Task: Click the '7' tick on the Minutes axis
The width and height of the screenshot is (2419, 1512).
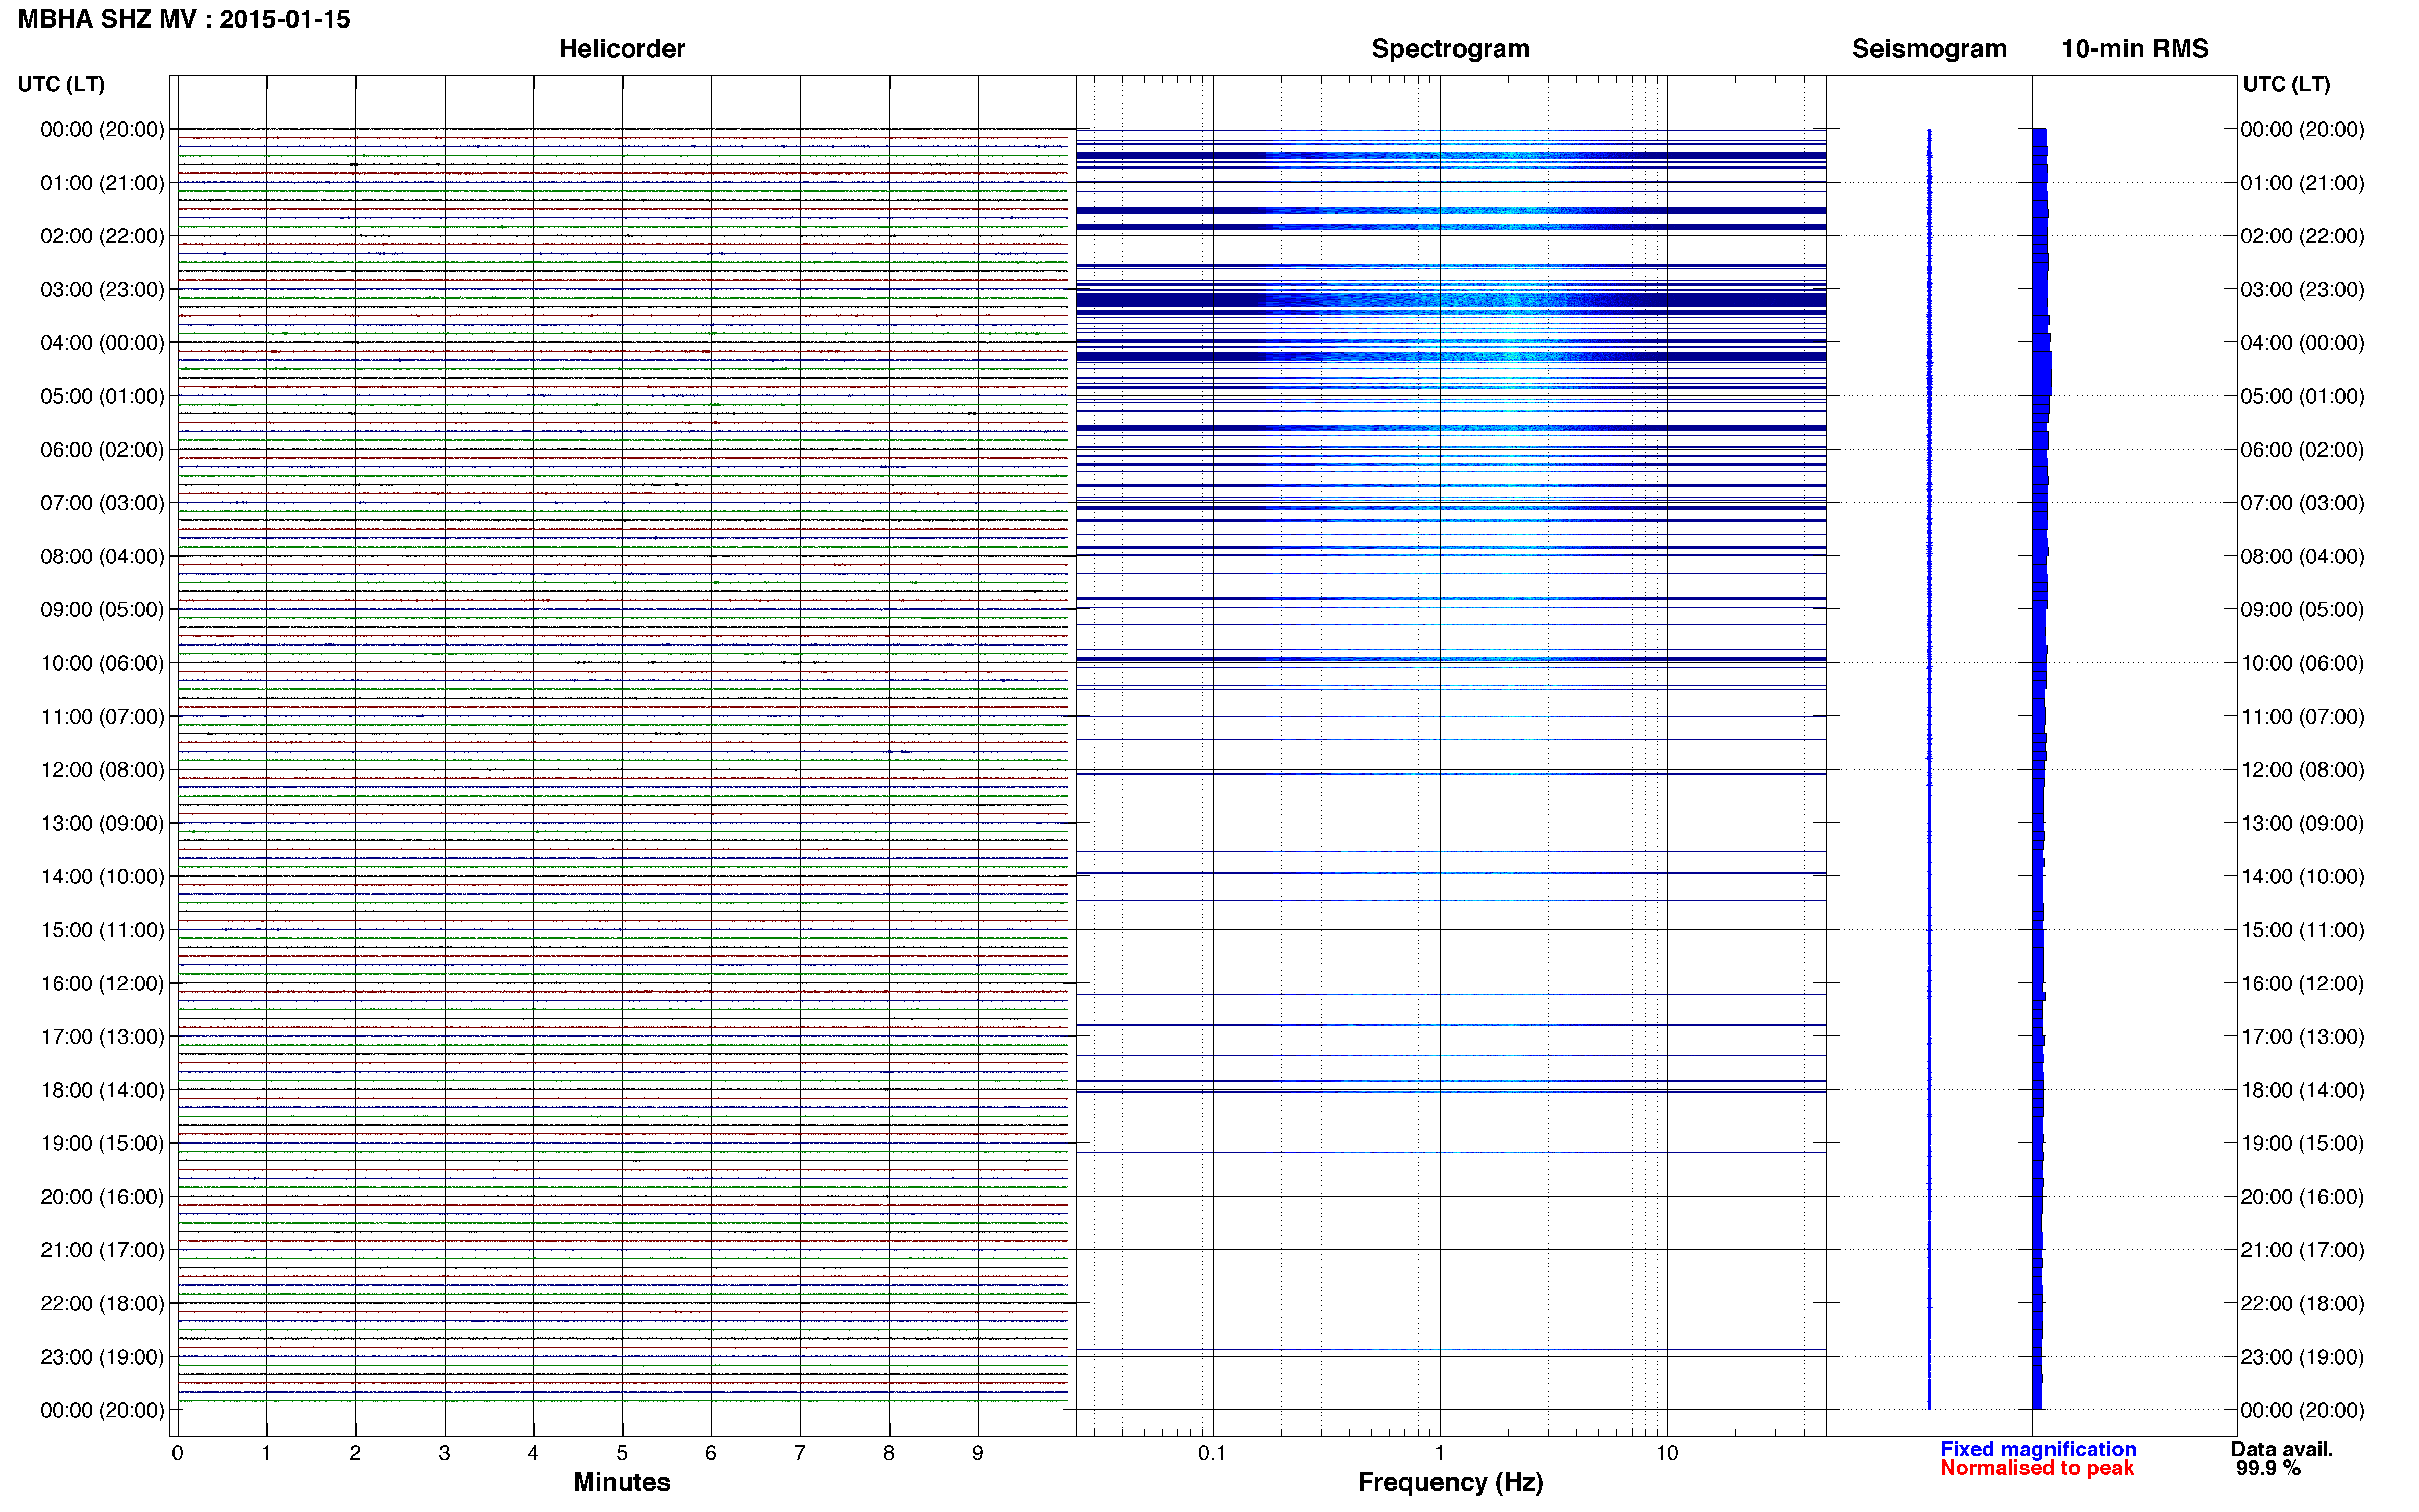Action: [x=800, y=1454]
